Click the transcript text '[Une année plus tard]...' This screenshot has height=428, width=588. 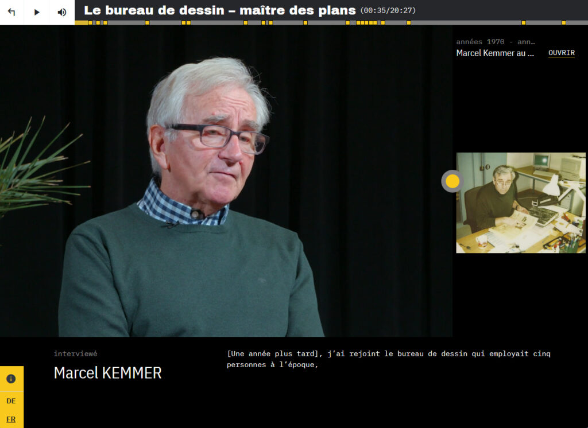(389, 359)
